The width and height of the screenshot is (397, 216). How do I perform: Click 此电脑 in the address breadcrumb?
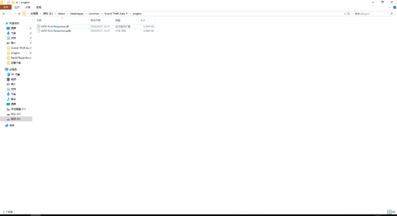coord(34,13)
